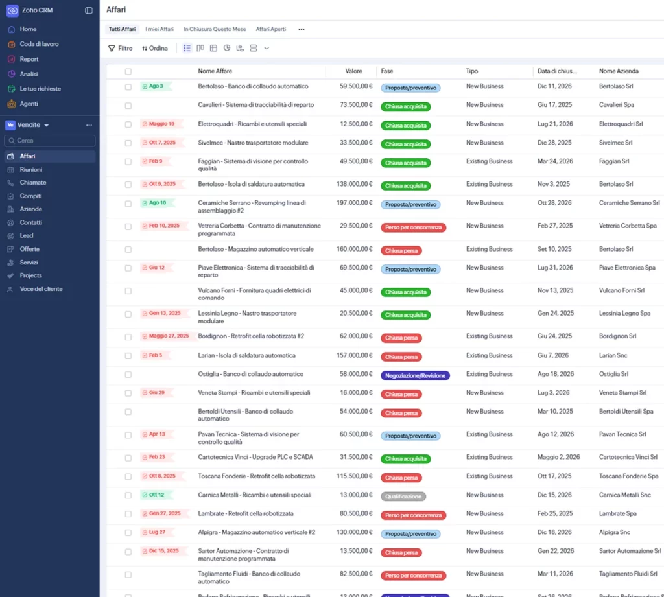Screen dimensions: 664x597
Task: Switch to kanban view icon
Action: [x=200, y=48]
